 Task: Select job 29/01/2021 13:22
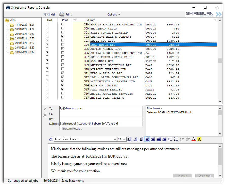coord(25,43)
